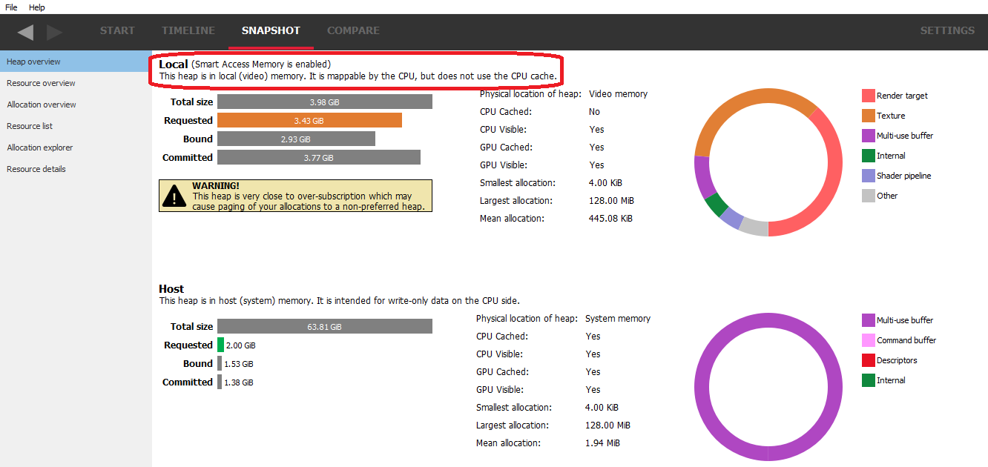Click the warning triangle icon
The image size is (988, 467).
[174, 196]
